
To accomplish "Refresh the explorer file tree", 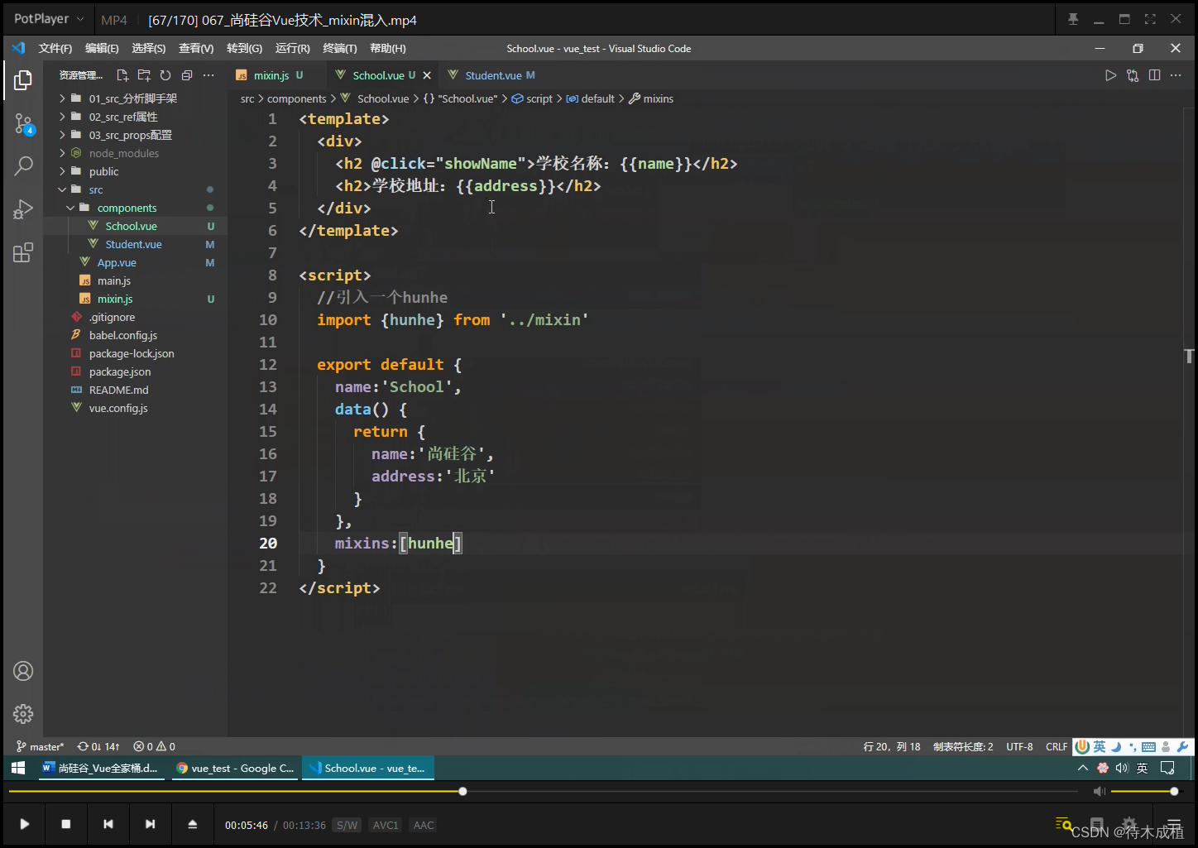I will pos(165,75).
